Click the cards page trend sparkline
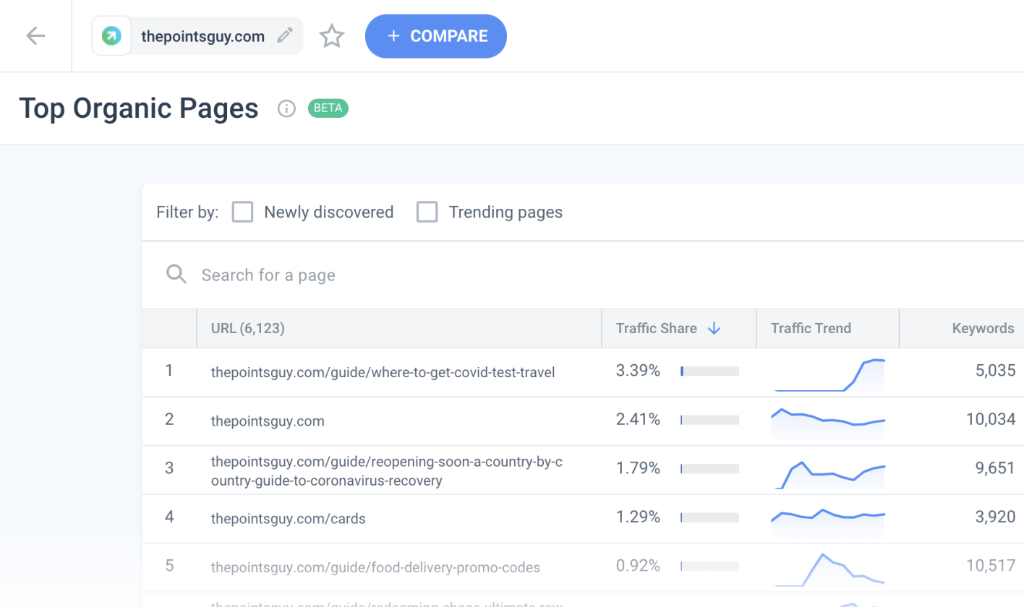Viewport: 1024px width, 607px height. [828, 522]
